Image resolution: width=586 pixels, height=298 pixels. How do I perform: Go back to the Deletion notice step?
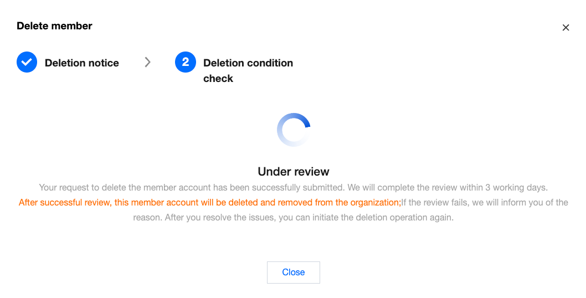(x=81, y=63)
